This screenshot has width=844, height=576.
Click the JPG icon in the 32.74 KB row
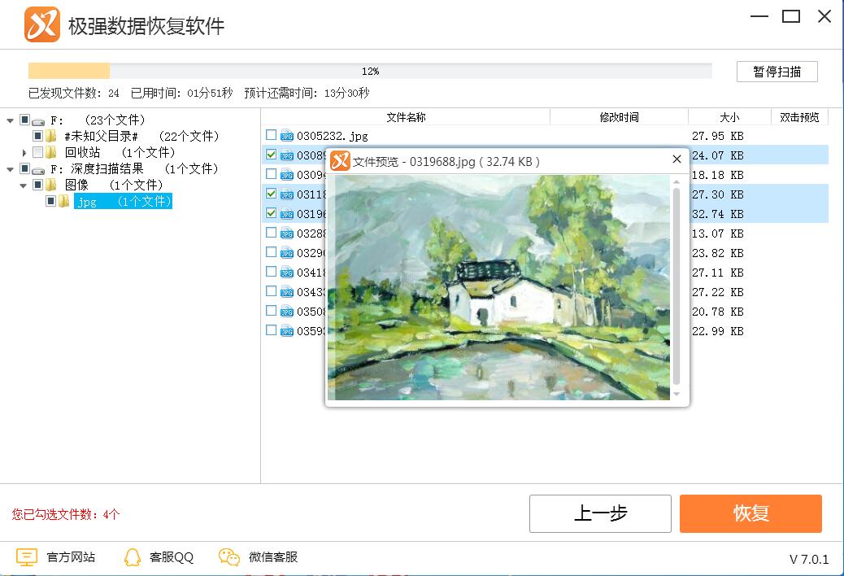tap(287, 214)
